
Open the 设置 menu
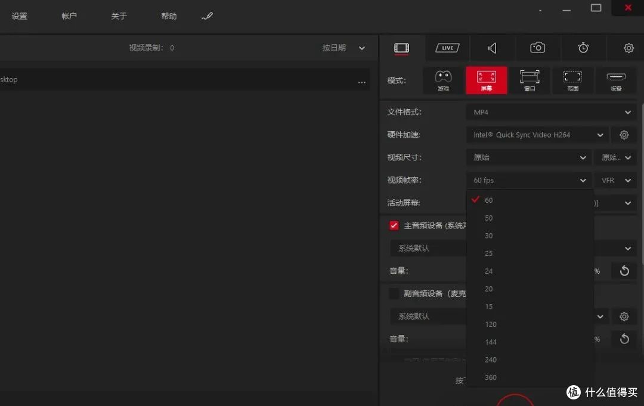click(x=19, y=16)
